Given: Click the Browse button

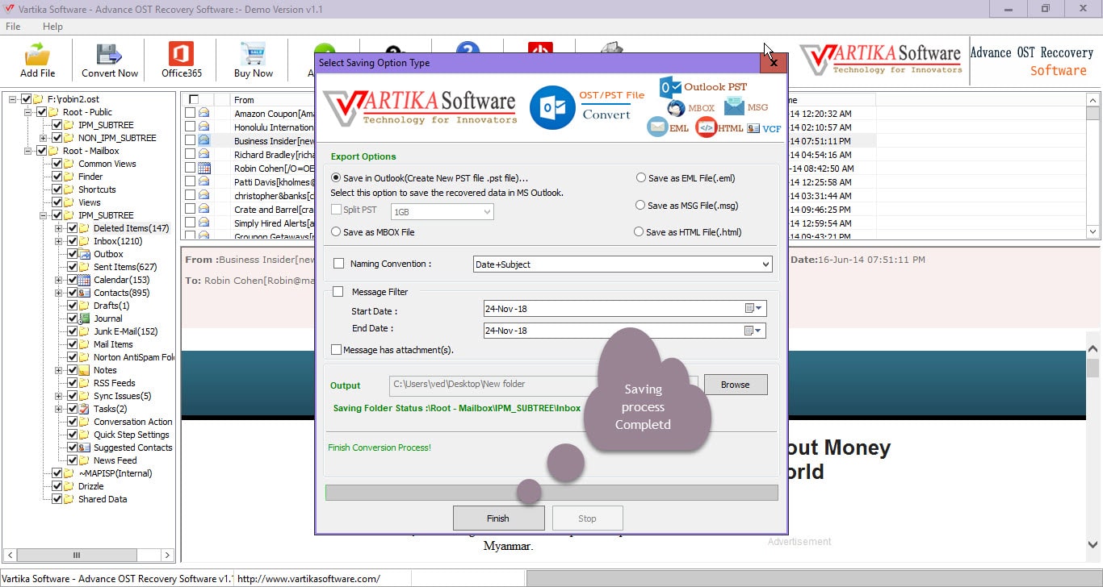Looking at the screenshot, I should (735, 385).
